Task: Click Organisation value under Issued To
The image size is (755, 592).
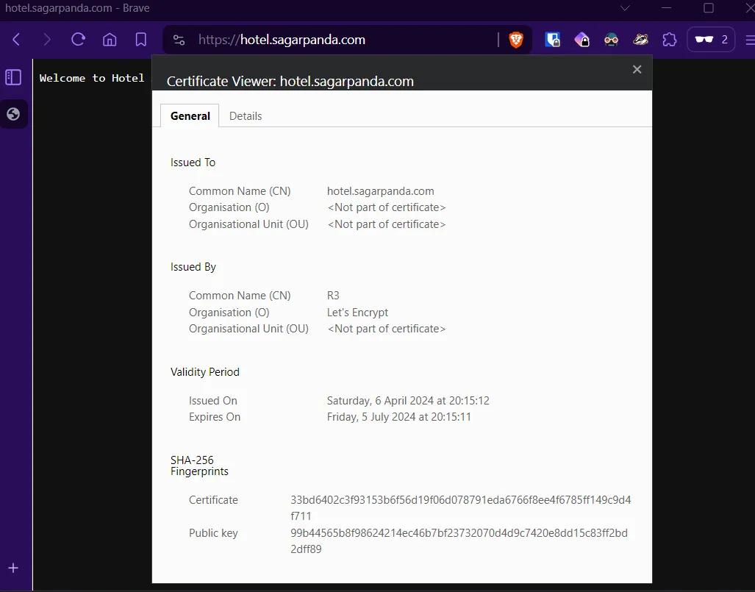Action: point(386,207)
